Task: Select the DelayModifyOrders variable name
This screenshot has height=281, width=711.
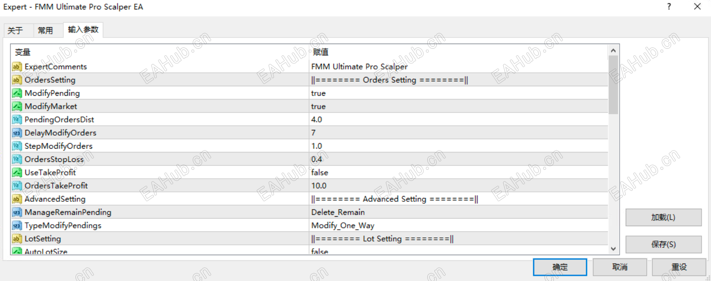Action: point(61,133)
